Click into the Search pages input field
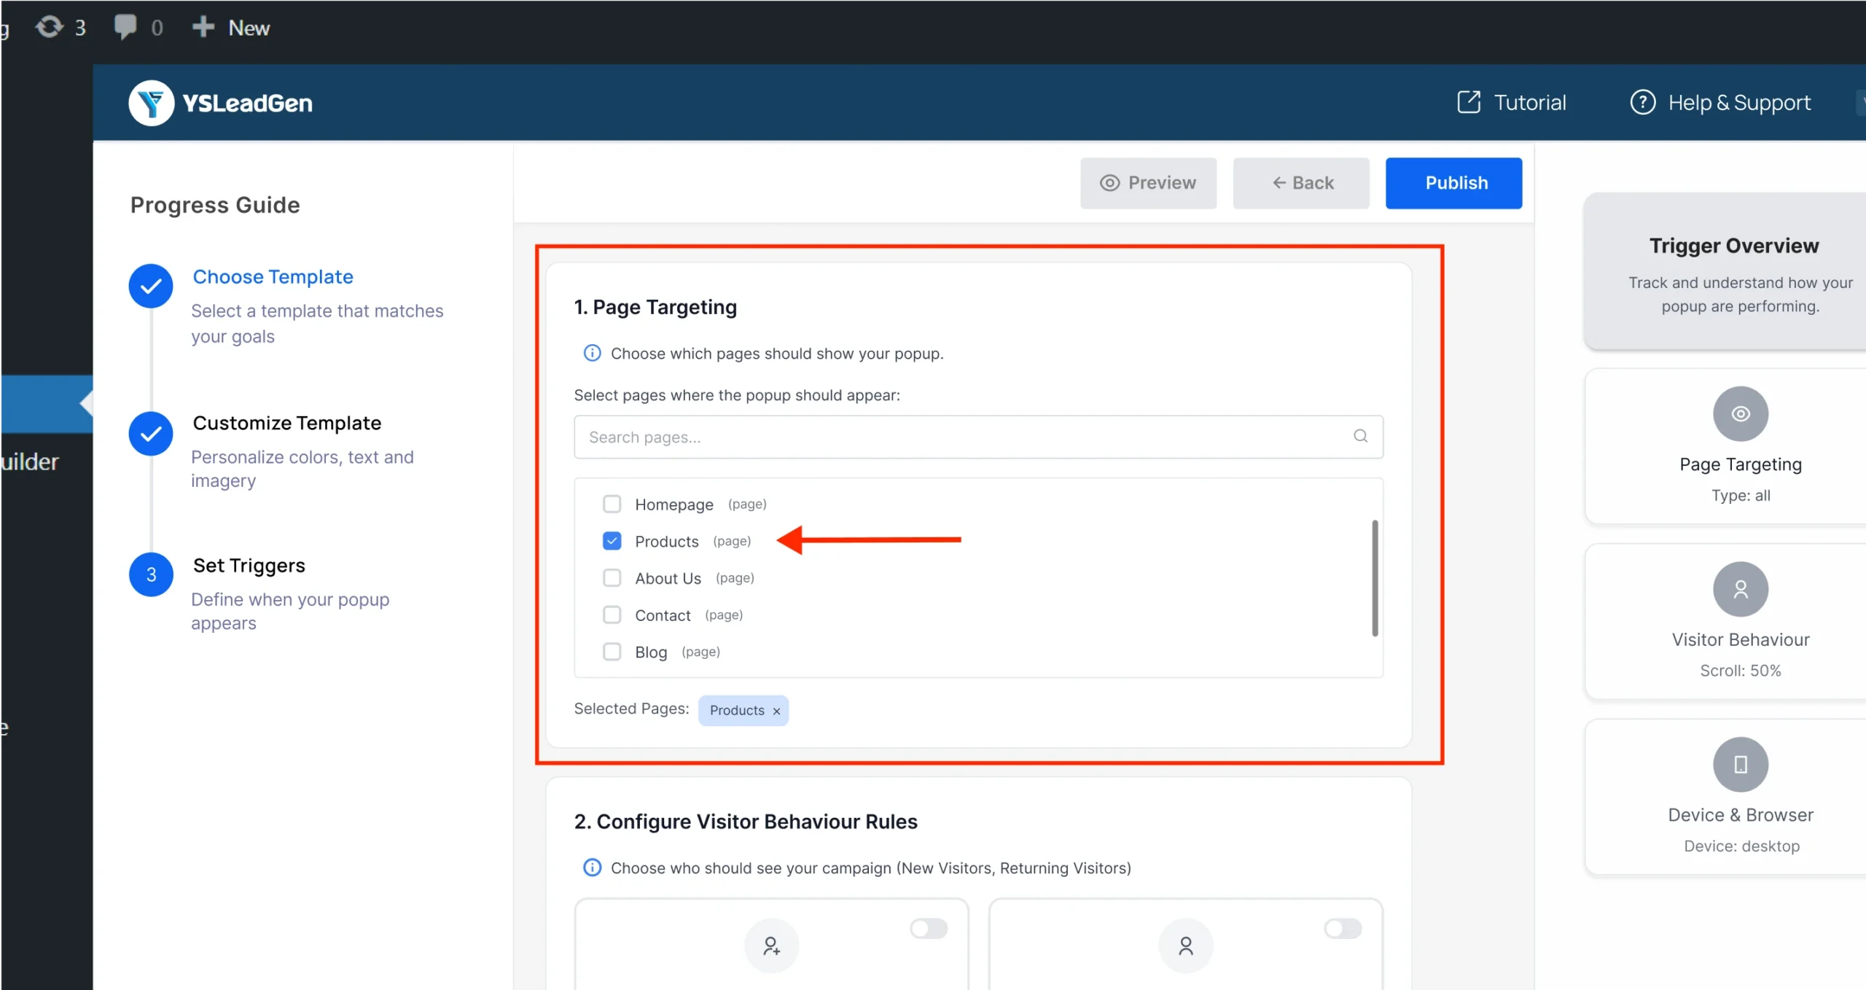 point(977,437)
